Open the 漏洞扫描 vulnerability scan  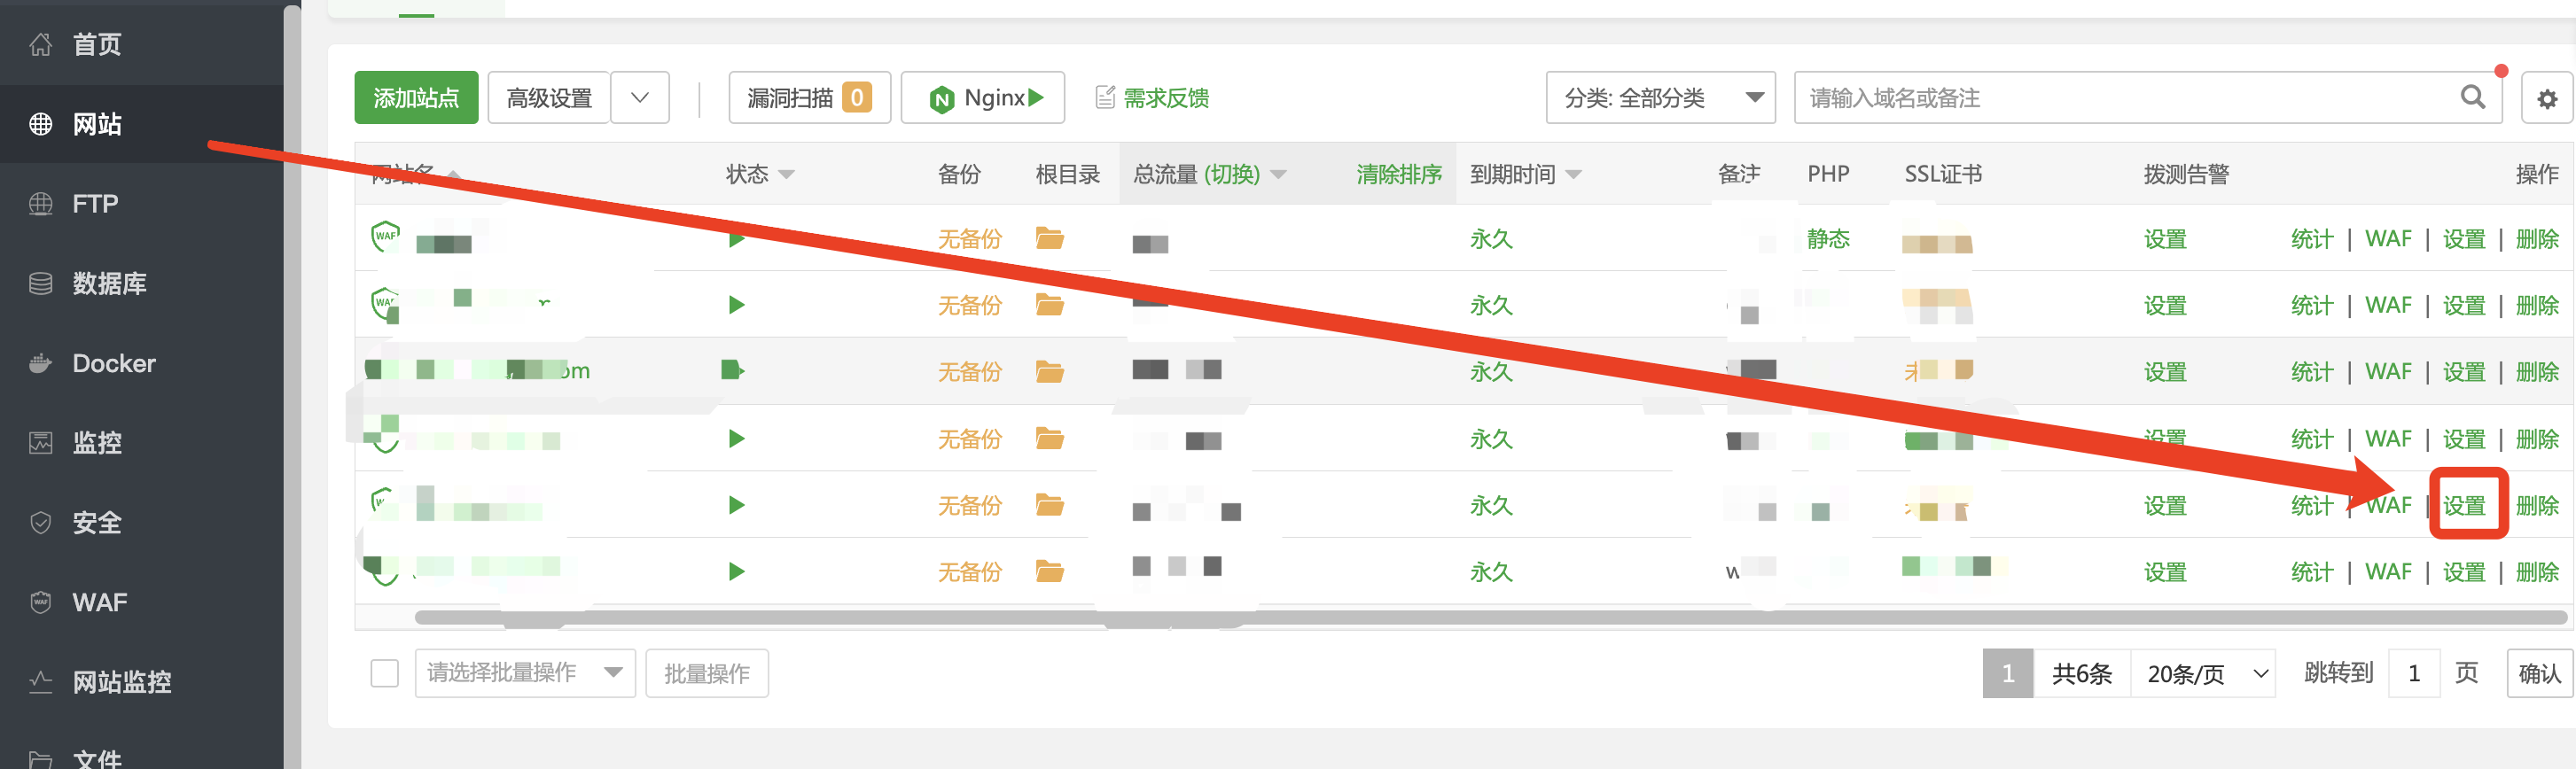click(x=809, y=98)
